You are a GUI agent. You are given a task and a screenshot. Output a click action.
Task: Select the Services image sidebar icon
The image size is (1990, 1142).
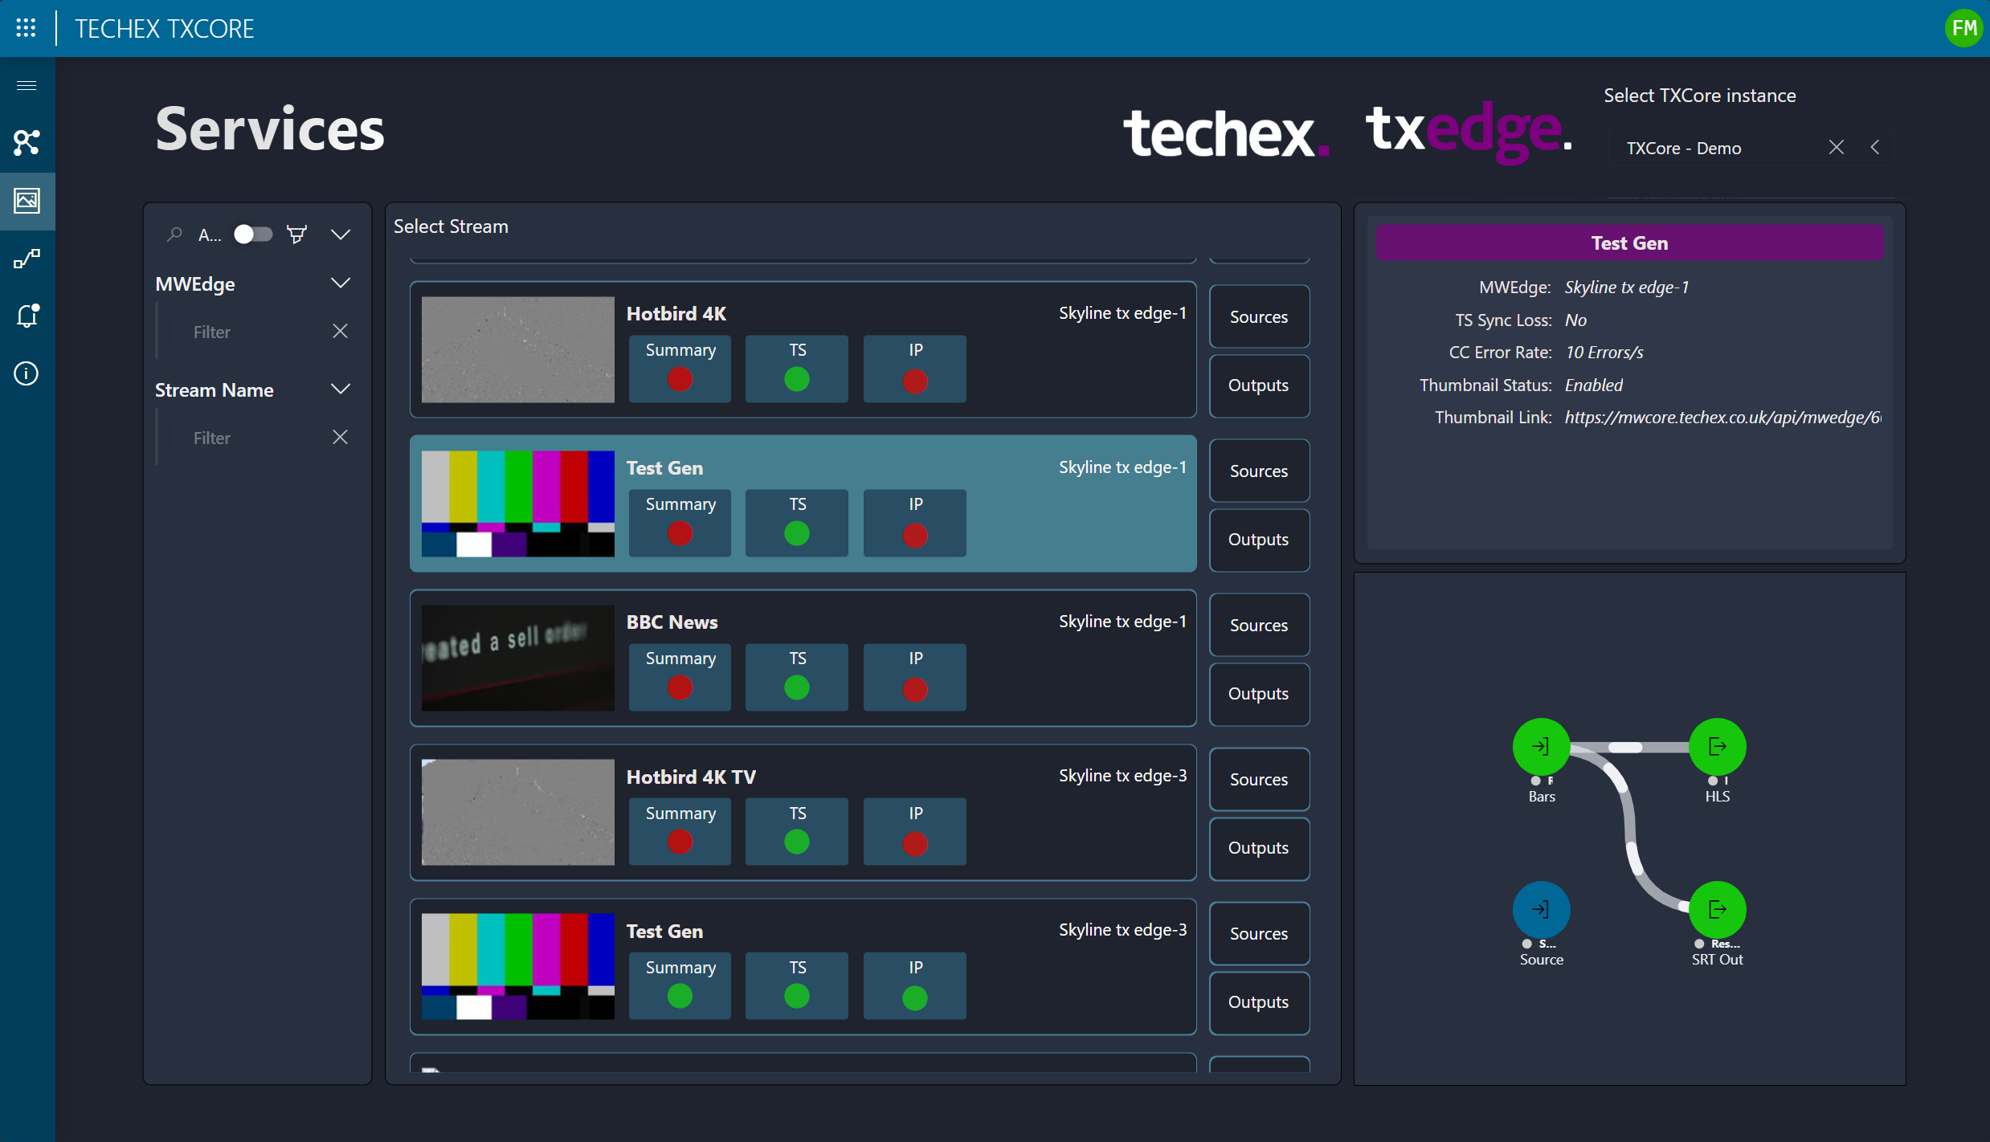(x=27, y=201)
